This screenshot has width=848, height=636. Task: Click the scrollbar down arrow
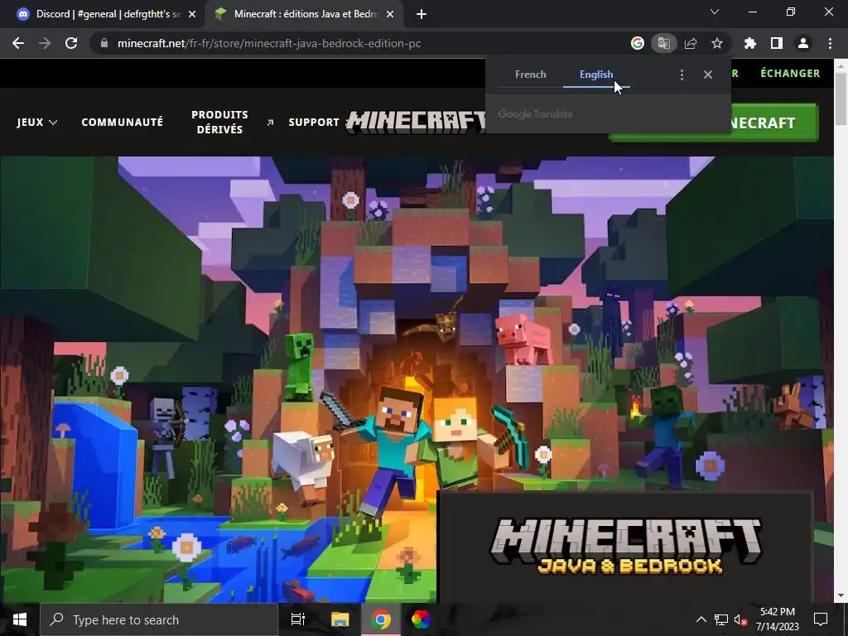[x=841, y=596]
